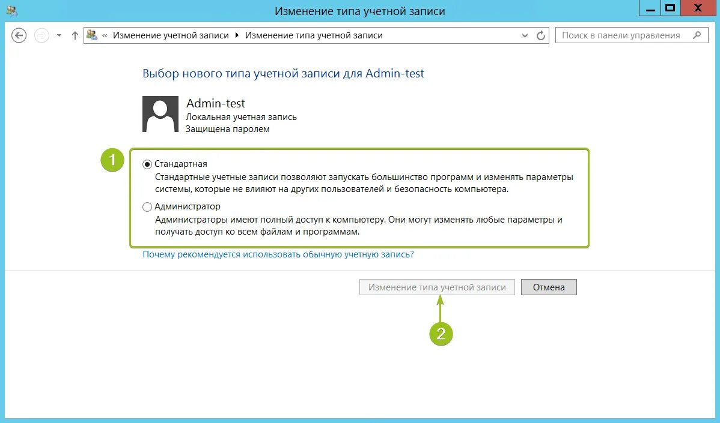Click the search magnifier icon

(697, 35)
